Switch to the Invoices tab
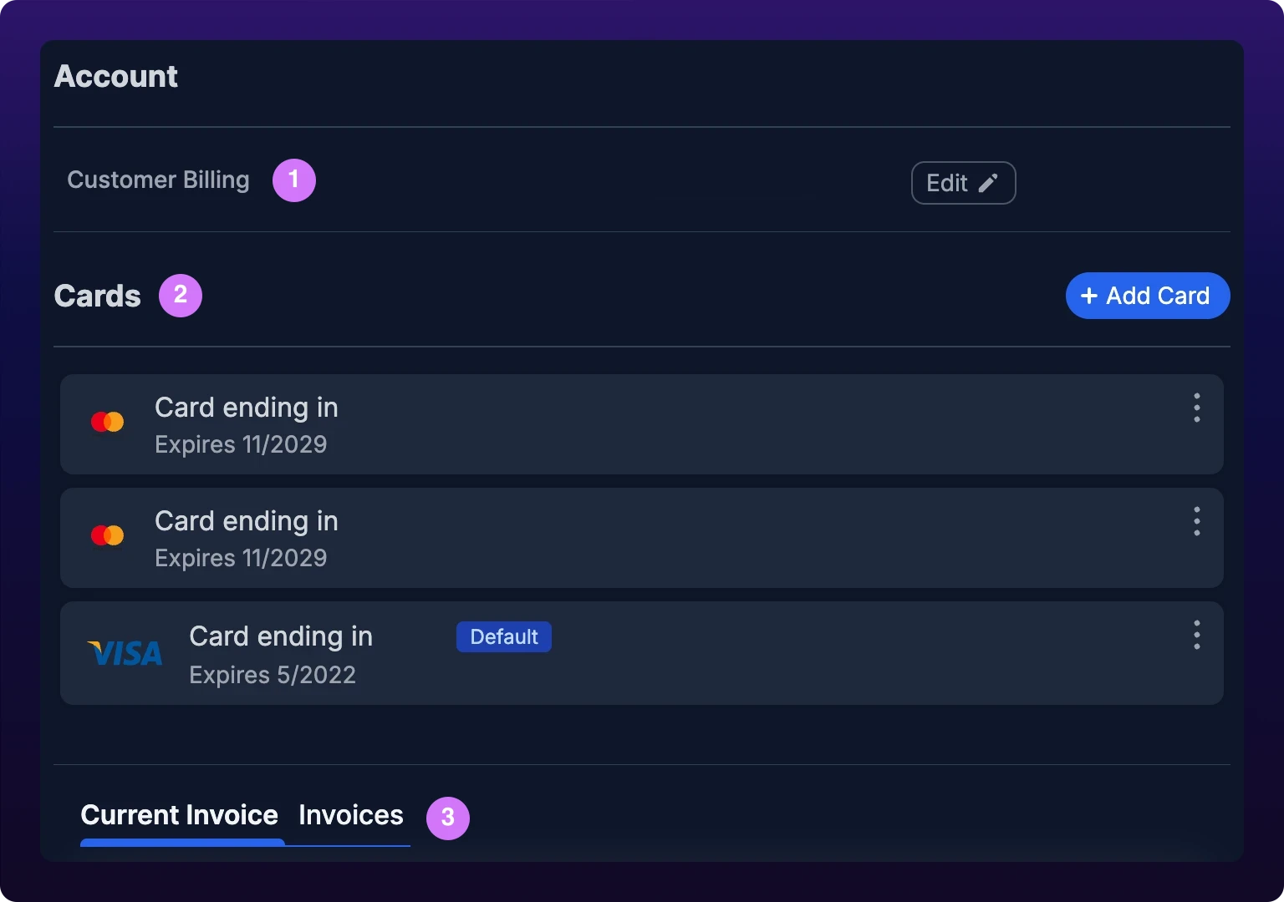The image size is (1284, 902). click(351, 815)
